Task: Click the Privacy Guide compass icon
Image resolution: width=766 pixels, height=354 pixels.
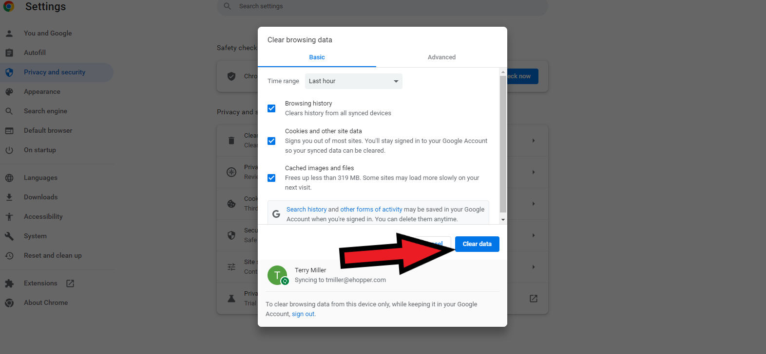Action: [x=231, y=172]
